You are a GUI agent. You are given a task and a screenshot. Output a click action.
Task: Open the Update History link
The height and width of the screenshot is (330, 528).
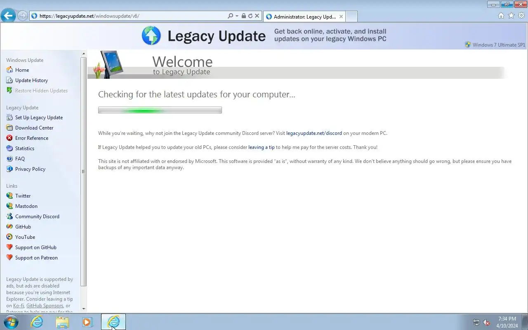click(31, 80)
